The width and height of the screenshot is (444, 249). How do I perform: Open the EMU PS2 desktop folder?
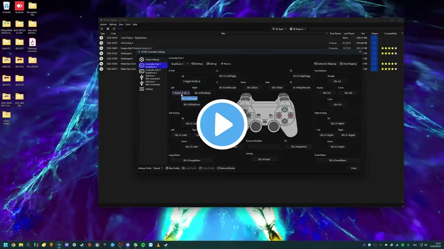coord(7,62)
